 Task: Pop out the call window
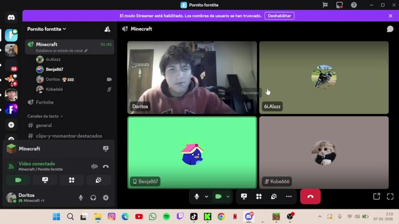pos(377,196)
